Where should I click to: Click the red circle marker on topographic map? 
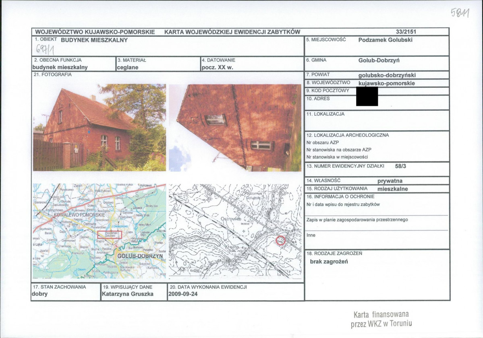tap(281, 240)
